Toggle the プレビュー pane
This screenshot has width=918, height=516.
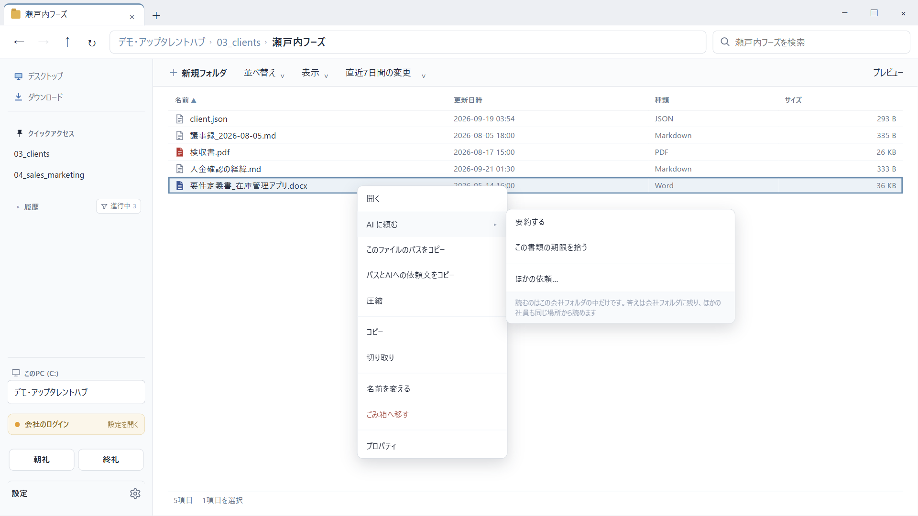888,73
